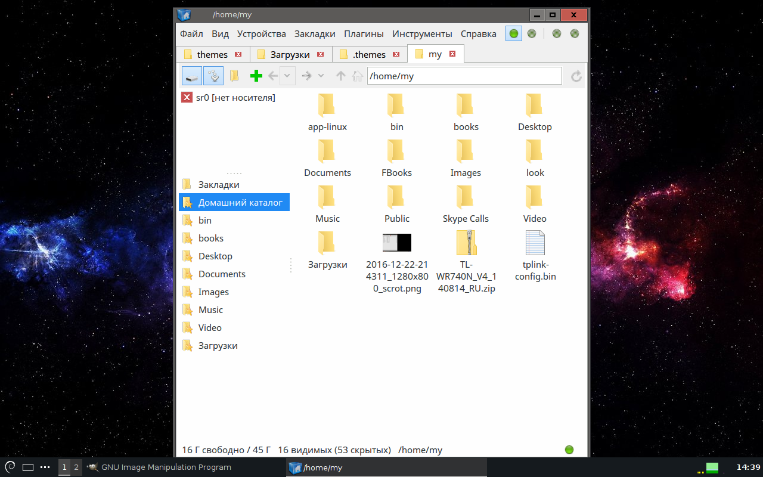Close the Загрузки tab
The width and height of the screenshot is (763, 477).
320,54
